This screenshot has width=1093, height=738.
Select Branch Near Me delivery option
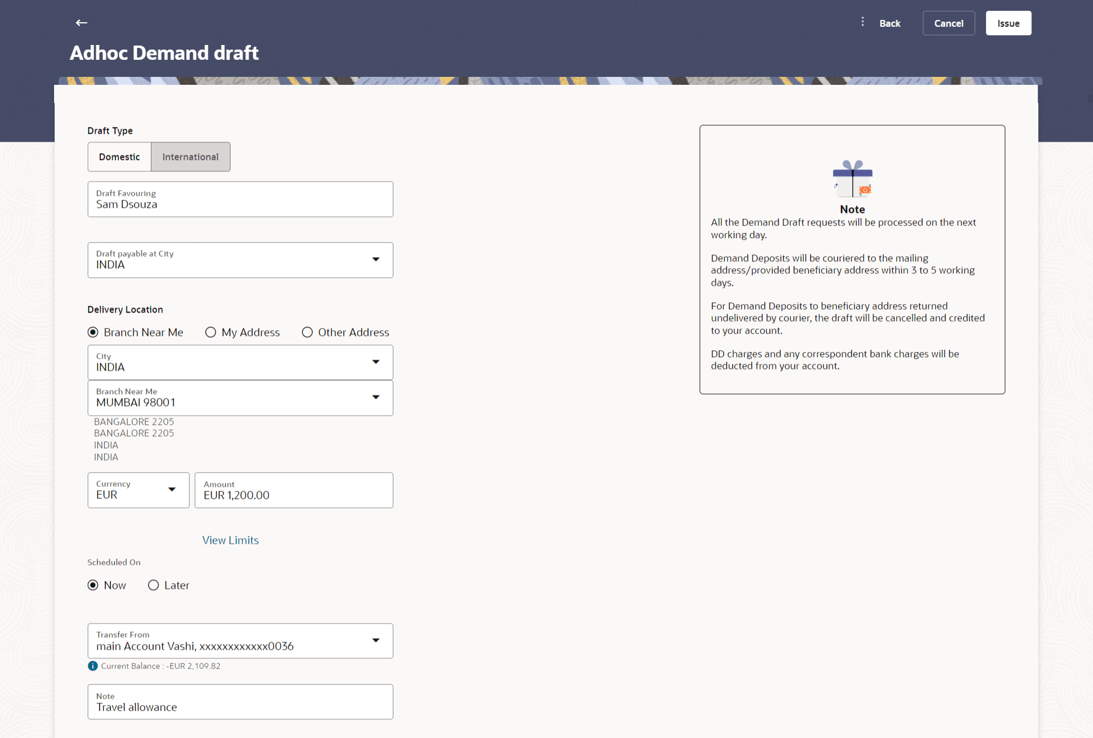[x=93, y=333]
